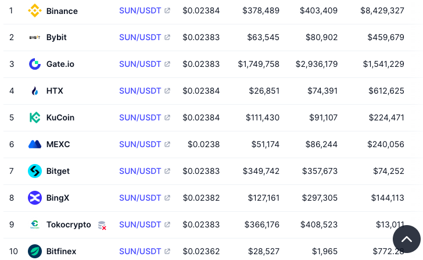Screen dimensions: 423x260
Task: Click the Bitget exchange logo icon
Action: pos(35,171)
